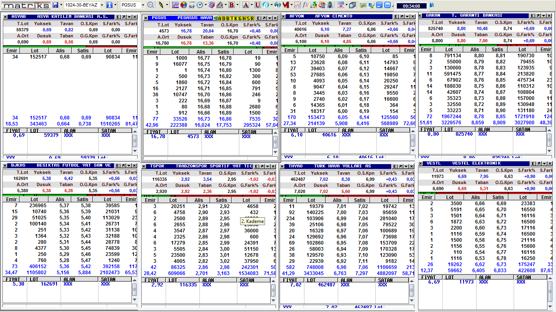Open the line chart toolbar icon

point(175,5)
